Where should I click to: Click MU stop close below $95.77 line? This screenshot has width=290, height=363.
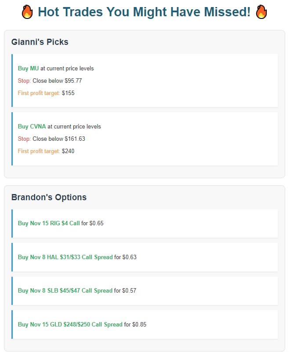coord(50,81)
